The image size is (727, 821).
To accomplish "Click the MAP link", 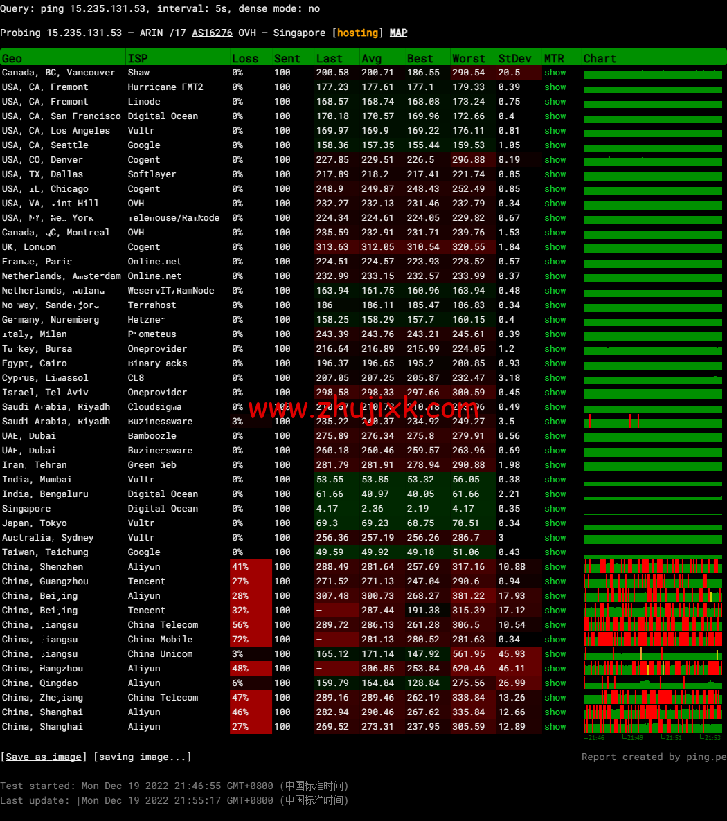I will pos(398,33).
